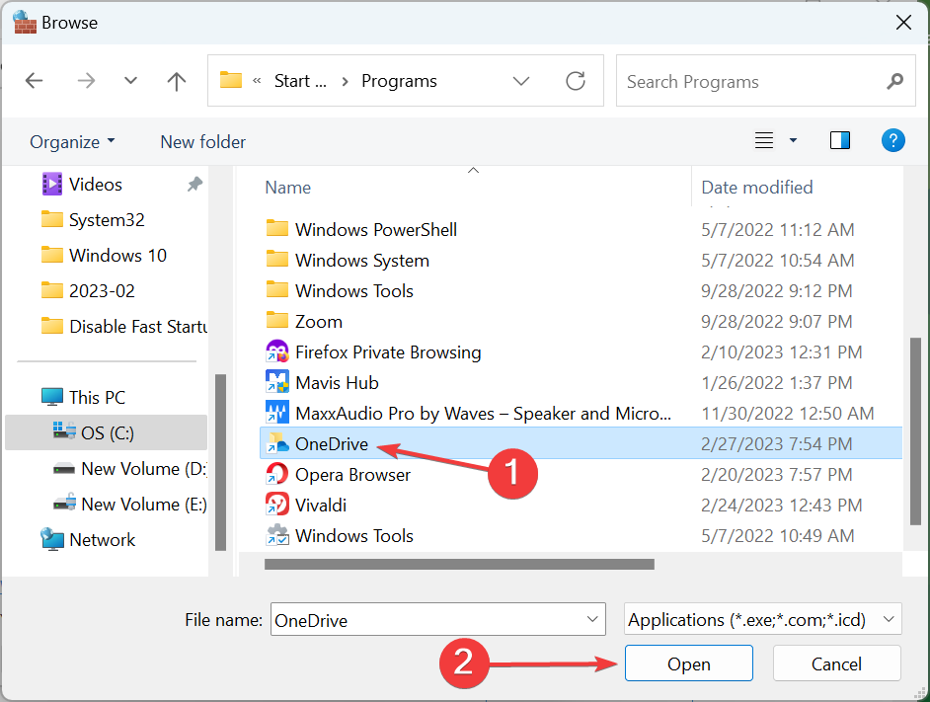Change the view layout icon
Image resolution: width=930 pixels, height=702 pixels.
click(x=764, y=140)
